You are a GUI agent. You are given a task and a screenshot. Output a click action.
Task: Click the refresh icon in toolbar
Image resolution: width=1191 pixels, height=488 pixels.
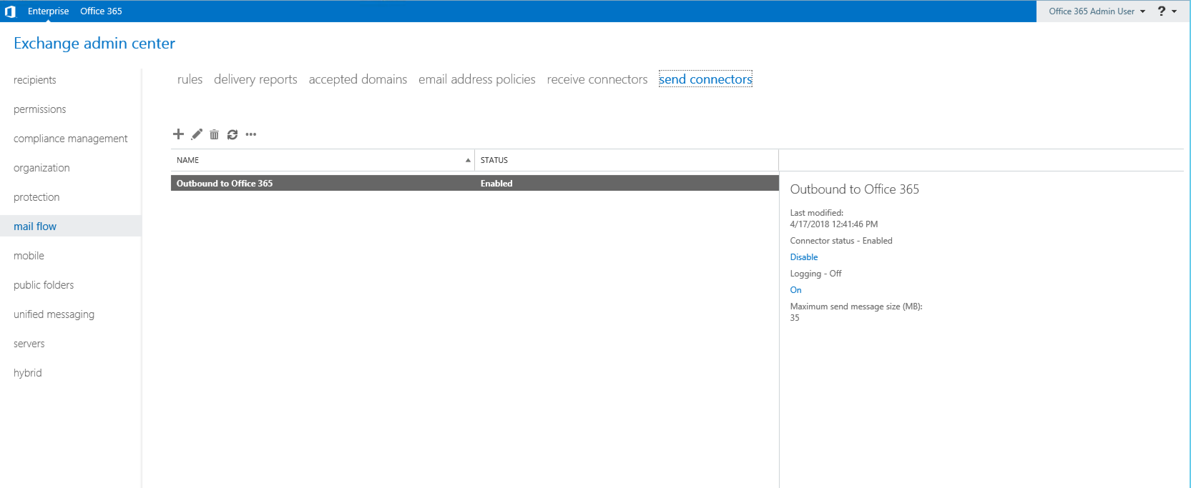coord(232,134)
